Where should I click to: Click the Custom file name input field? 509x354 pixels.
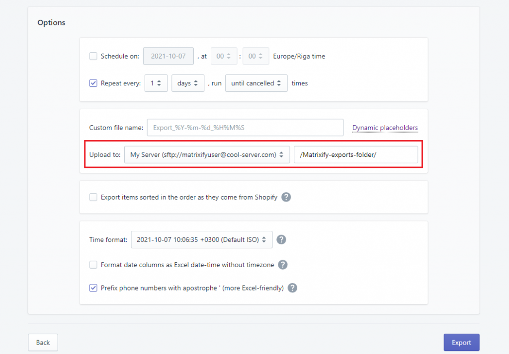coord(245,128)
